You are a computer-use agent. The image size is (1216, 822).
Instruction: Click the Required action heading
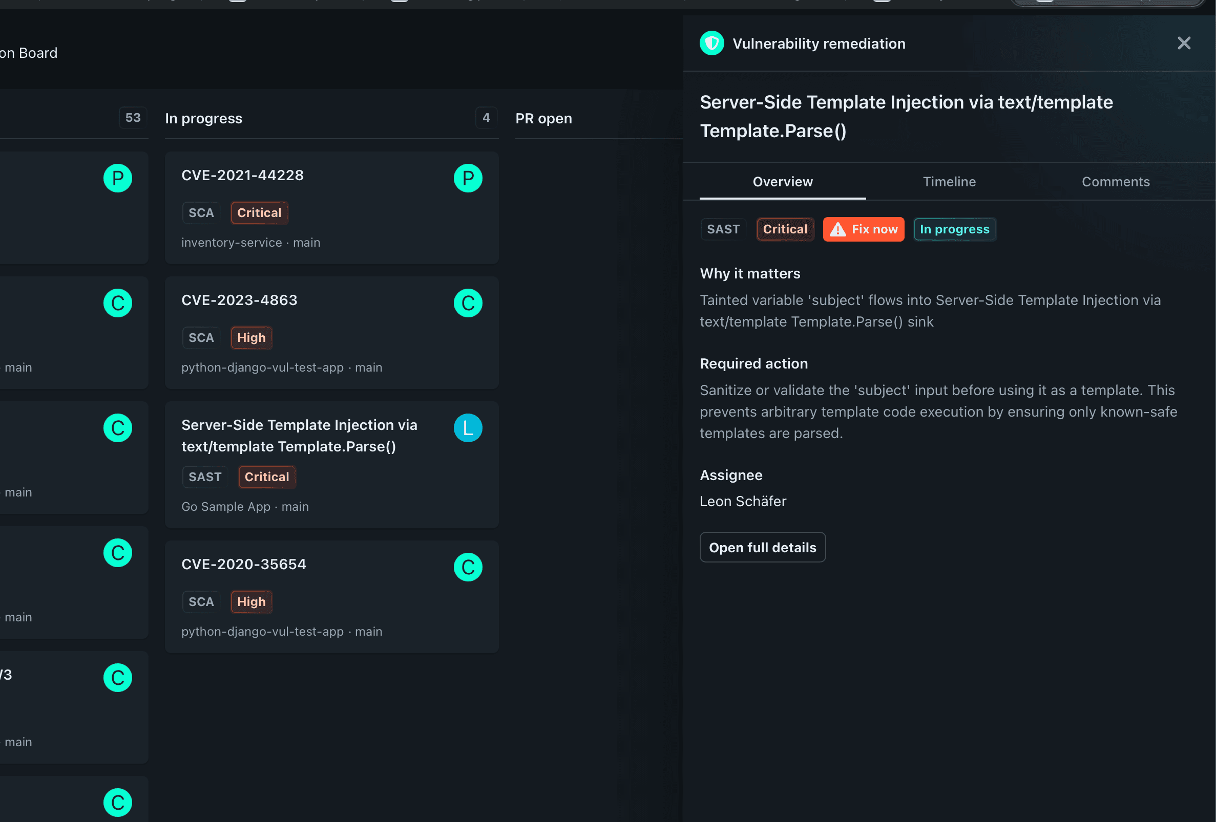coord(753,363)
